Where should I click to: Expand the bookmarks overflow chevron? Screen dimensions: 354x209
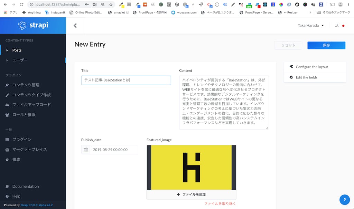click(310, 12)
